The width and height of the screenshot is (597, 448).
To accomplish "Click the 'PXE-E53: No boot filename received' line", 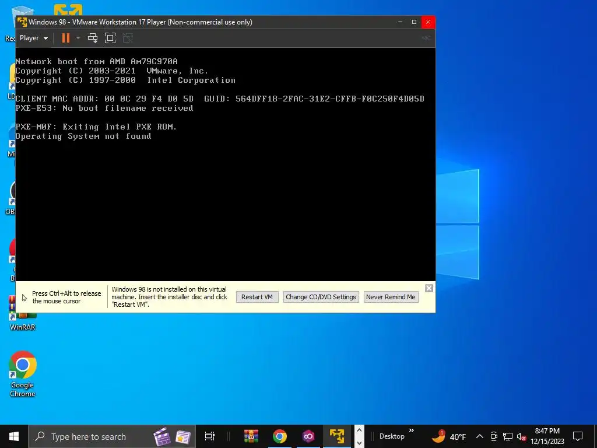I will pyautogui.click(x=104, y=108).
